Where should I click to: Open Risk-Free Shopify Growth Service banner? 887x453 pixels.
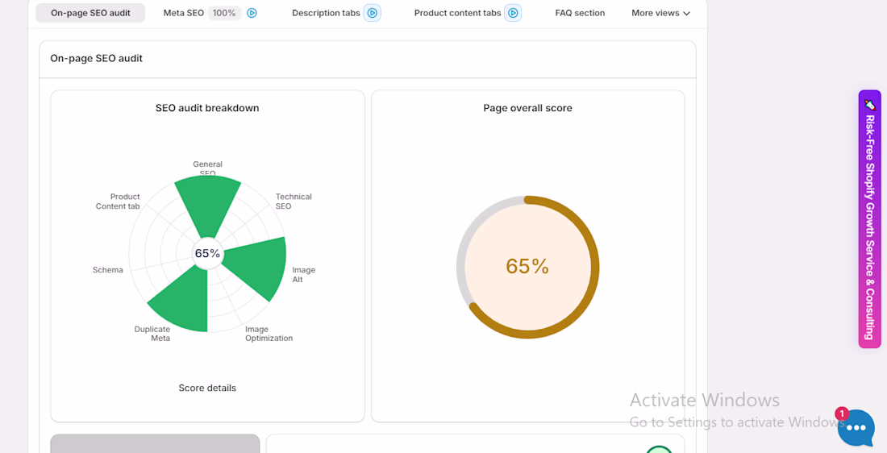click(869, 226)
